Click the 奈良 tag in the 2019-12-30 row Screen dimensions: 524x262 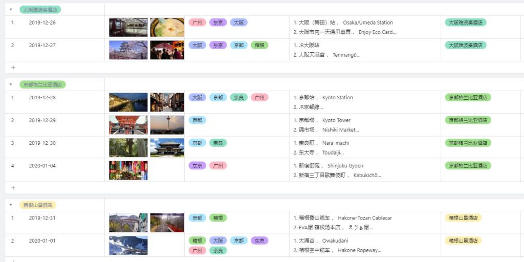(218, 143)
